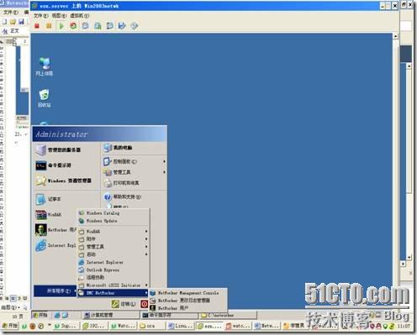Image resolution: width=417 pixels, height=335 pixels.
Task: Click guest 开始 Start button
Action: [x=40, y=315]
